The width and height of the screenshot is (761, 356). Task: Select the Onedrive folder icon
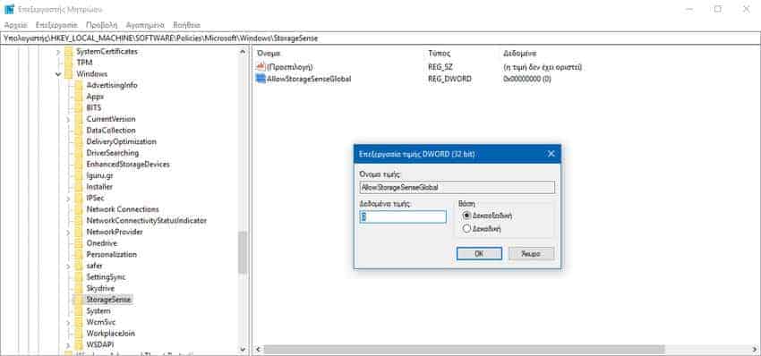(78, 243)
